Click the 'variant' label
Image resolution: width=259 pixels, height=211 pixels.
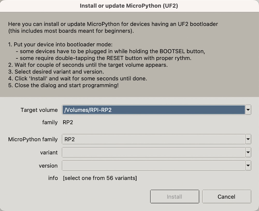pos(49,153)
